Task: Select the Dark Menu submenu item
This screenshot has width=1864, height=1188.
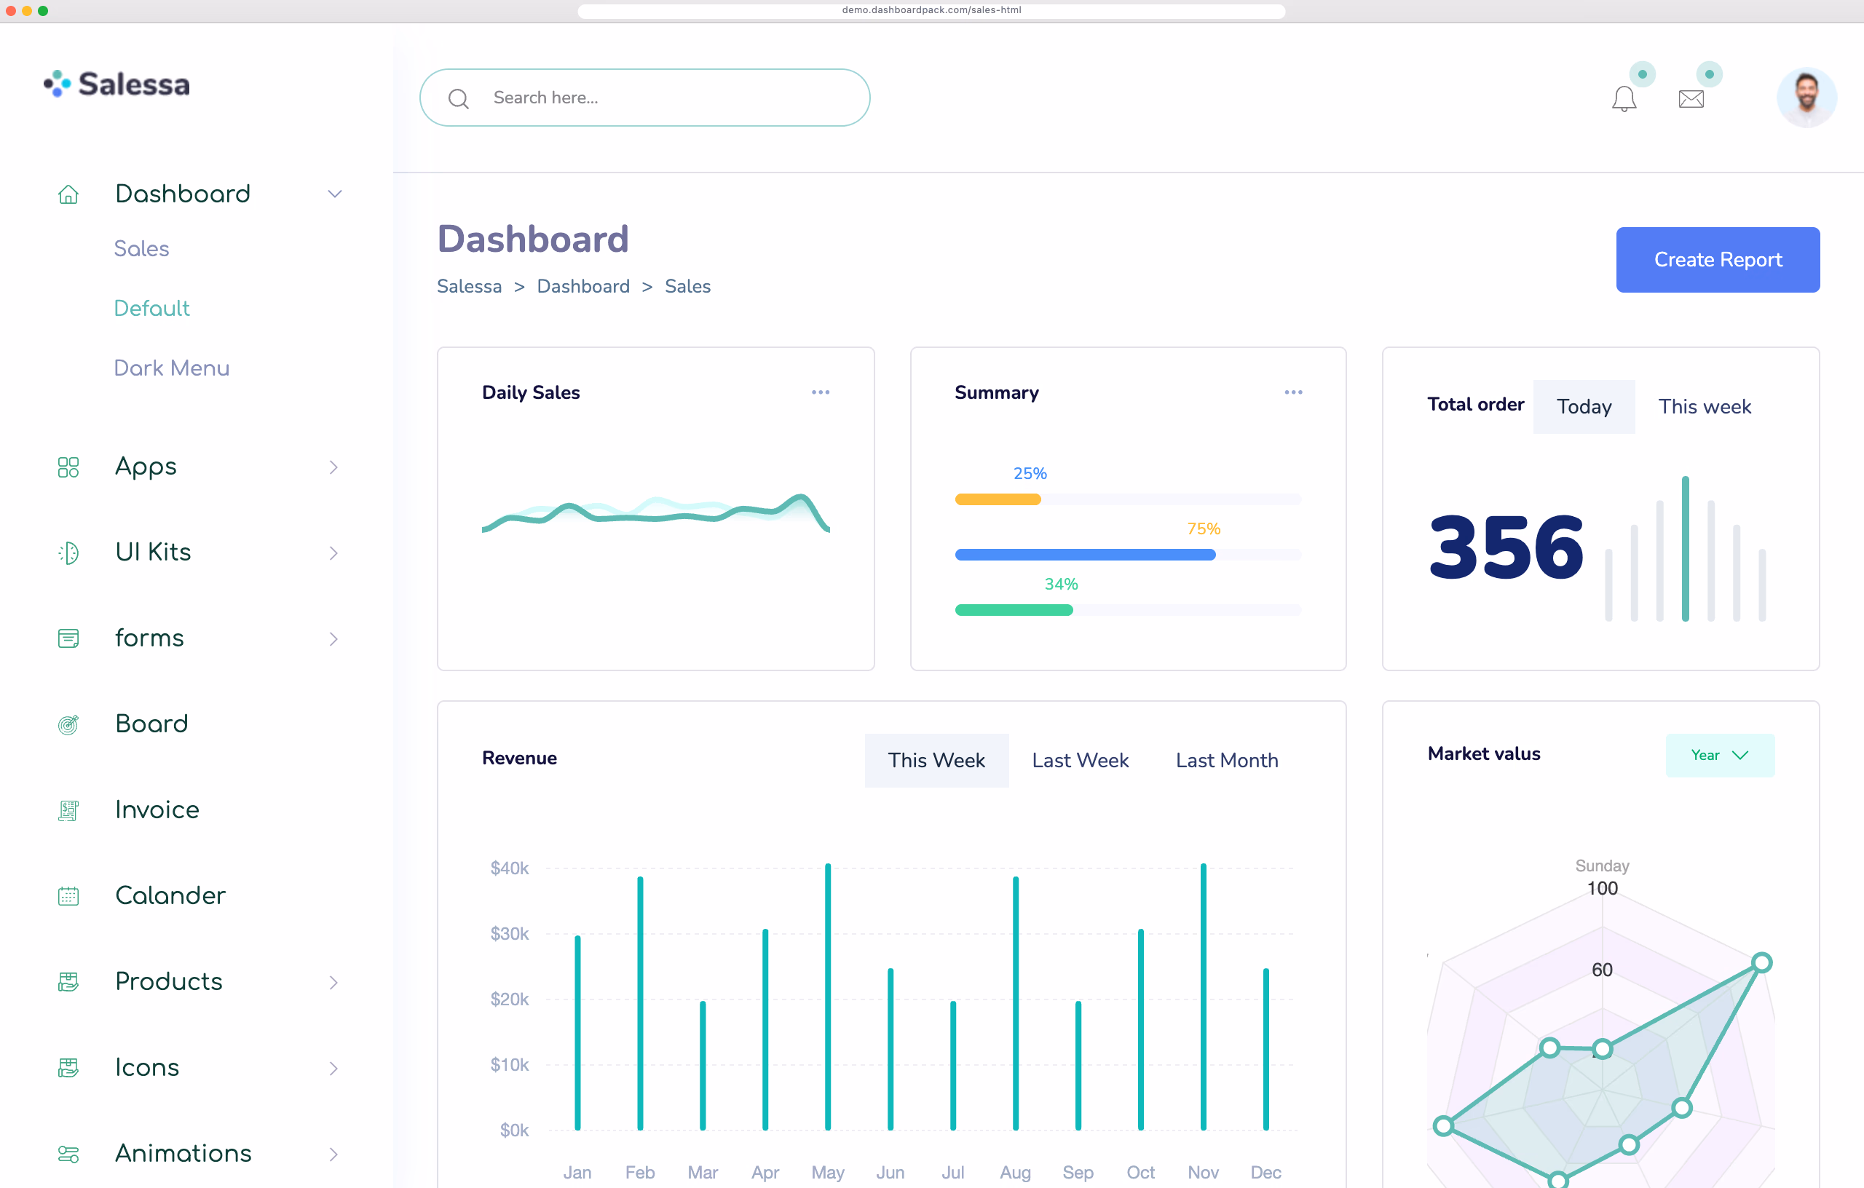Action: point(172,368)
